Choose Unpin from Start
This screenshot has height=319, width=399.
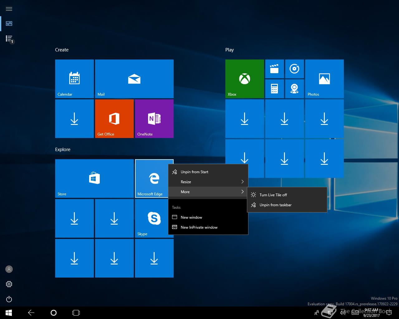[208, 172]
